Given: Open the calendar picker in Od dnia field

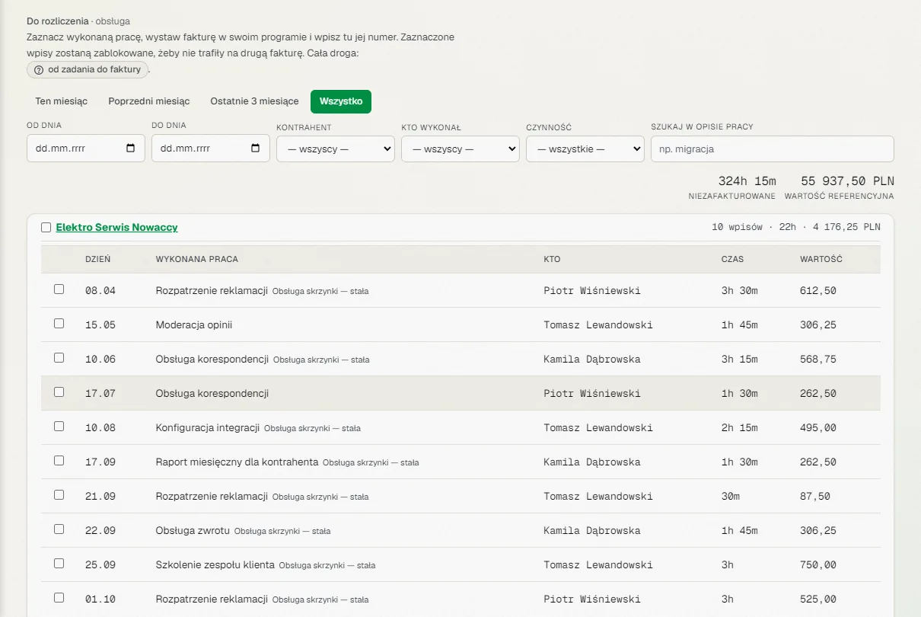Looking at the screenshot, I should [130, 149].
